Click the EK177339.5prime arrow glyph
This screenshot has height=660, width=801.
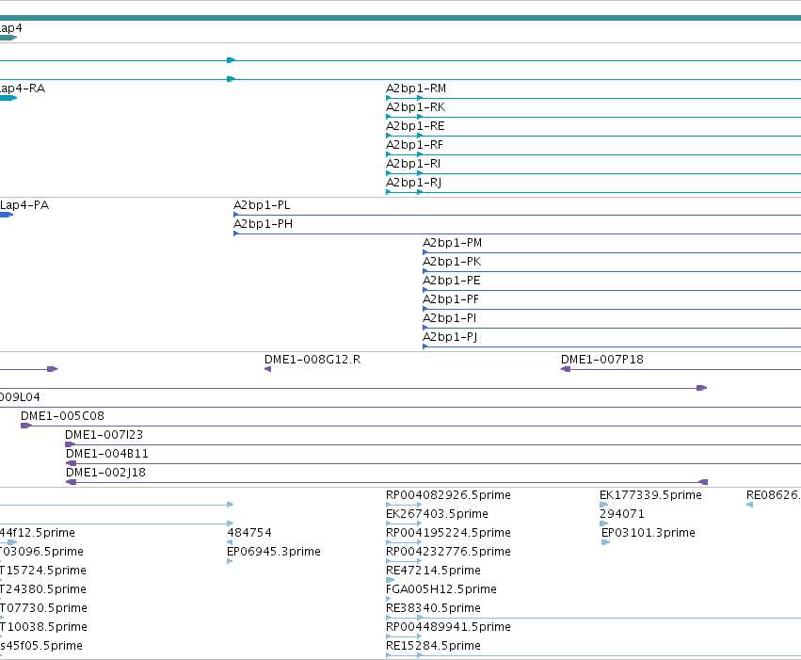tap(604, 505)
